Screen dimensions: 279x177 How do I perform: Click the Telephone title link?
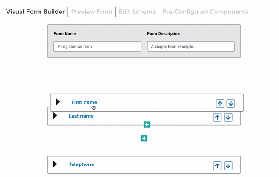(81, 164)
